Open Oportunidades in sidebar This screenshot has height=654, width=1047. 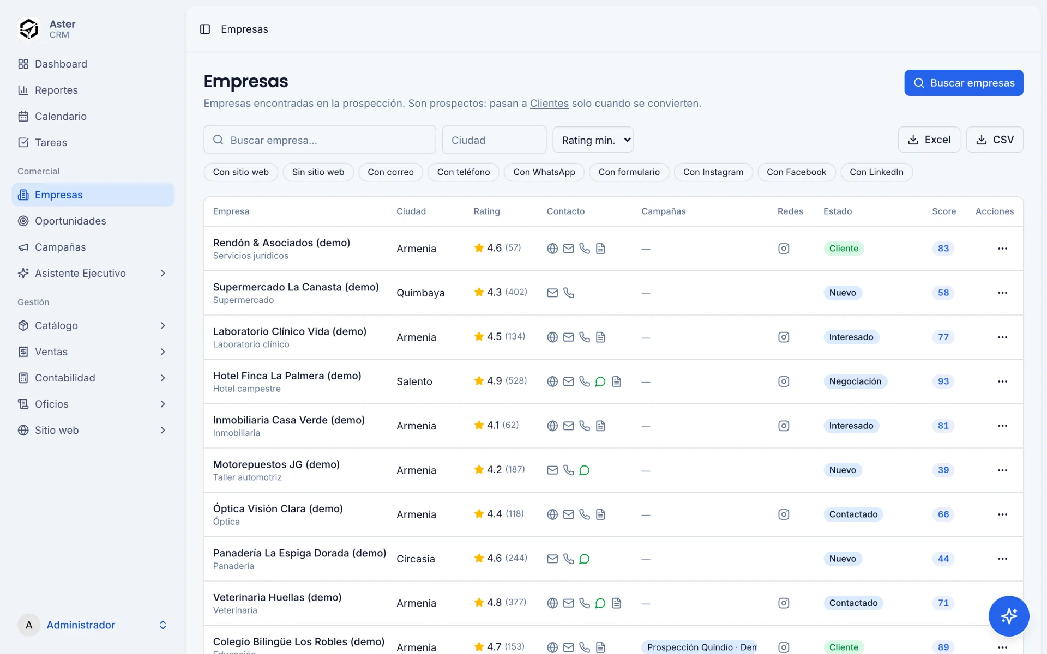[93, 221]
